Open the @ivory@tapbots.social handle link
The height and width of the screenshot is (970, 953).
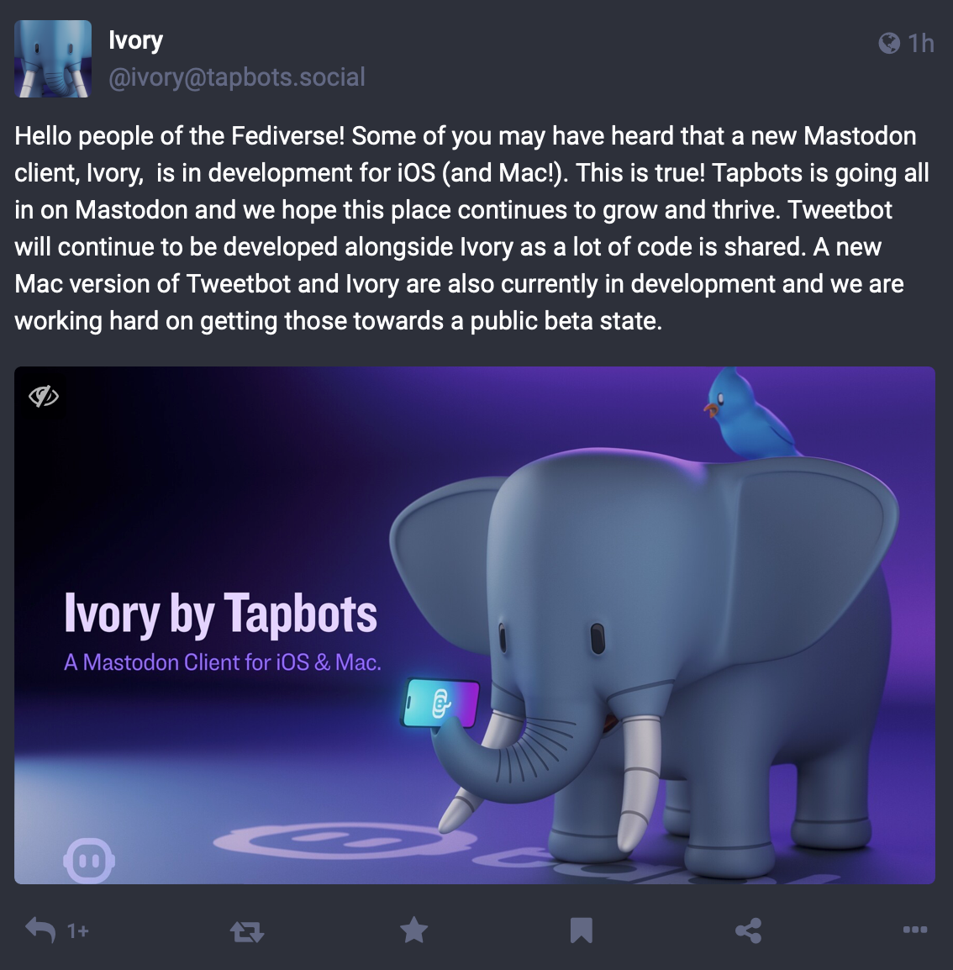point(237,77)
